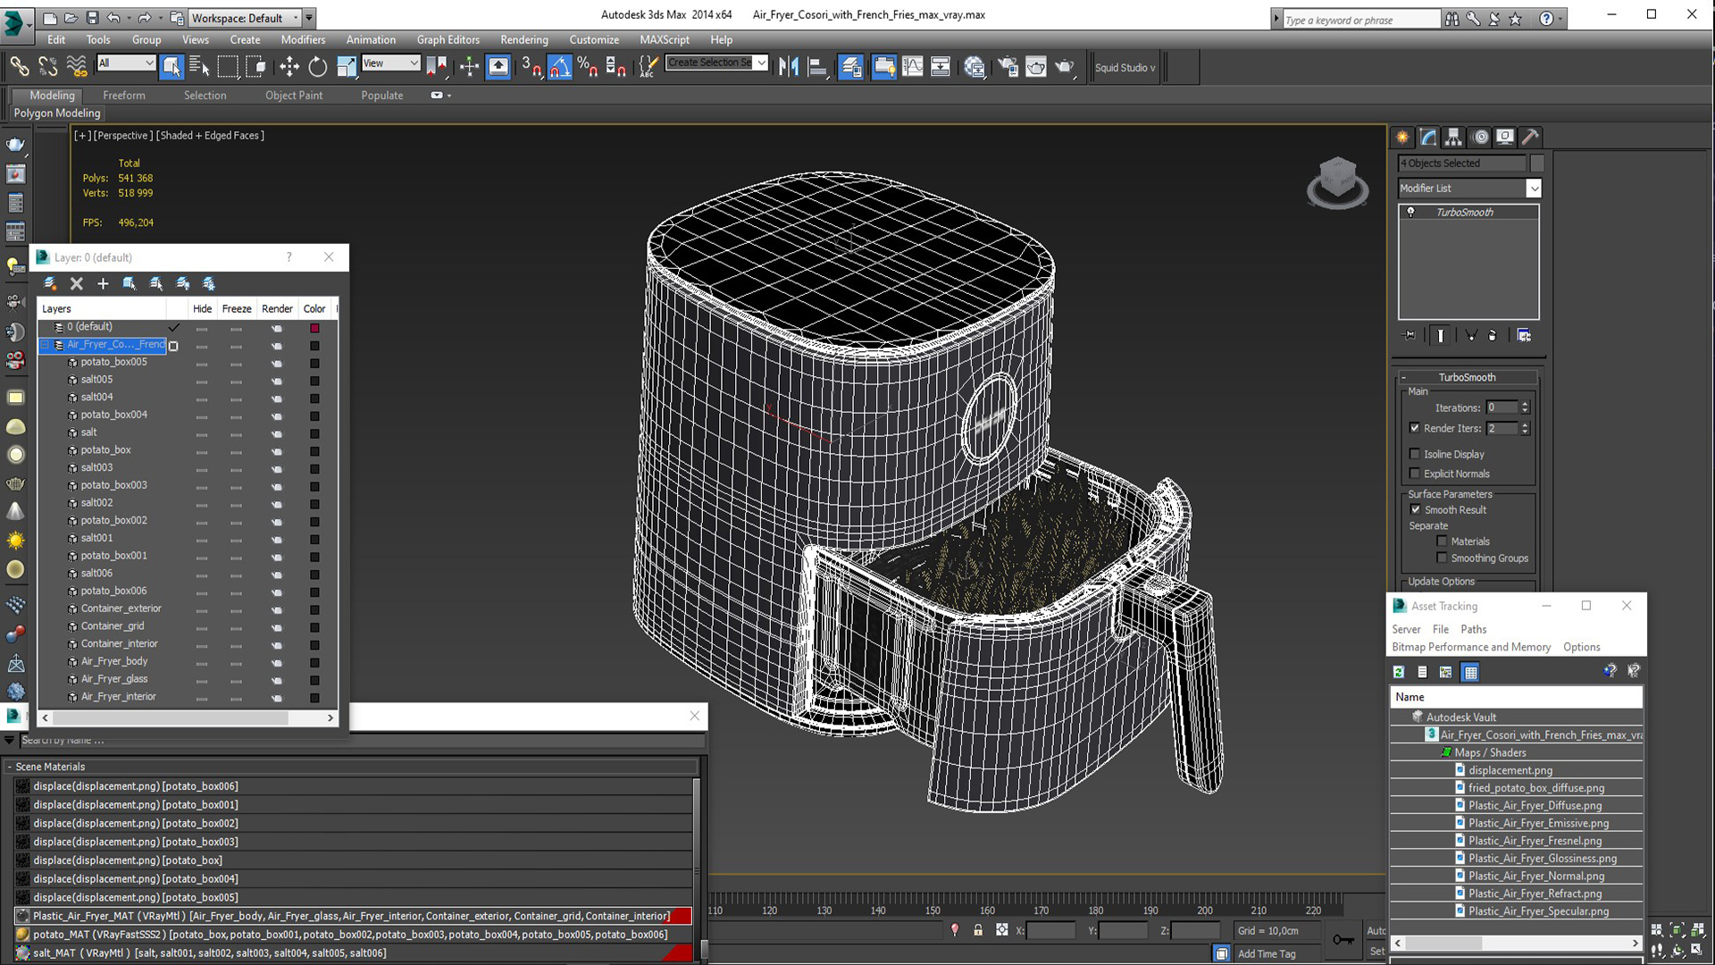
Task: Click Configure Modifier Sets icon
Action: click(x=1524, y=336)
